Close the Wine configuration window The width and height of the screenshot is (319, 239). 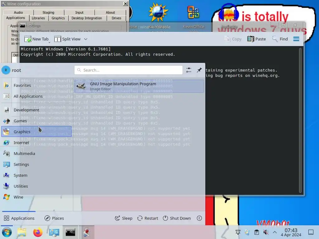[126, 4]
